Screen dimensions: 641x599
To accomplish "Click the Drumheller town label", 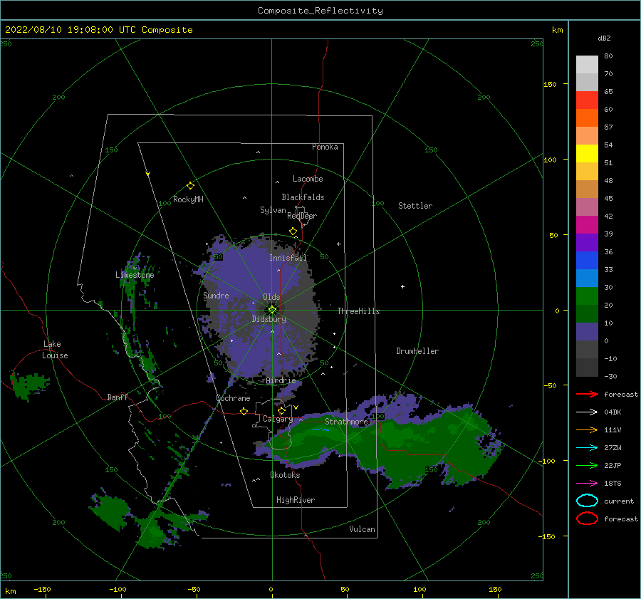I will [417, 351].
